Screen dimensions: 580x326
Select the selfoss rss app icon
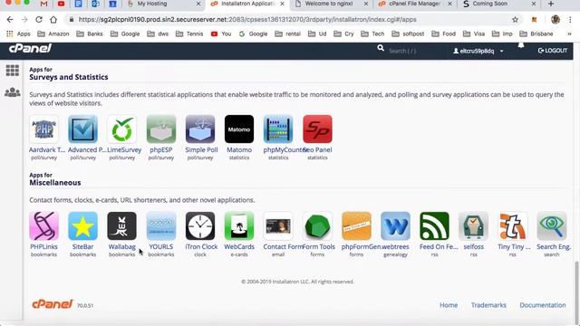[x=473, y=225]
